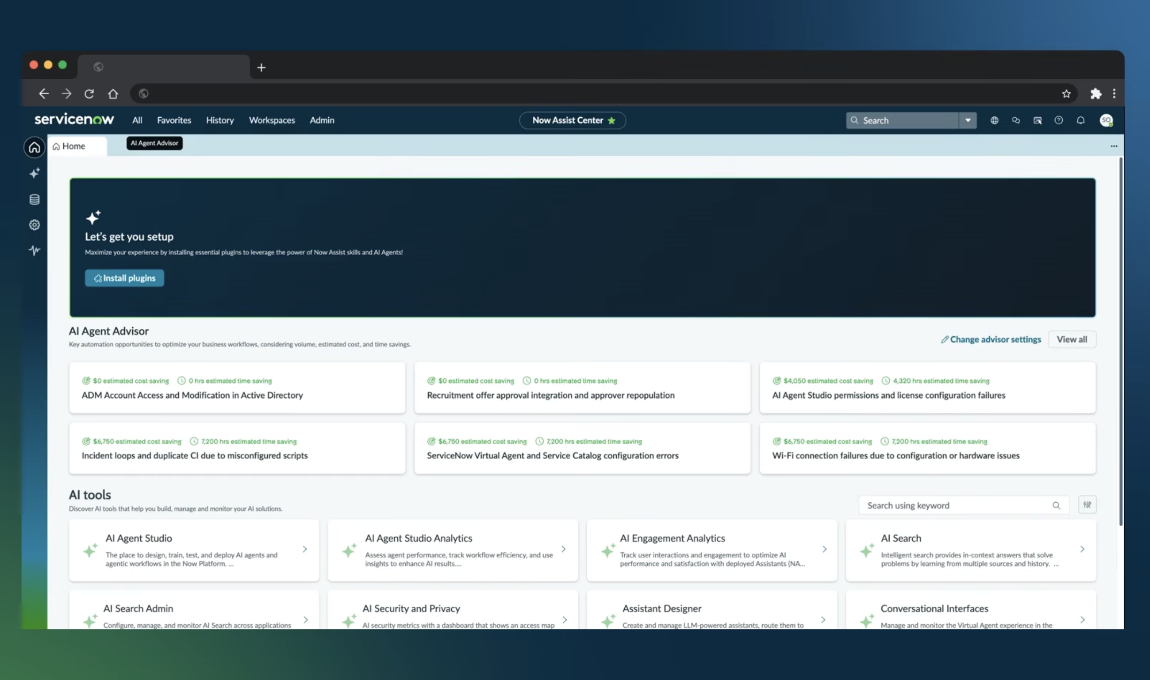The image size is (1150, 680).
Task: Open browser extensions puzzle icon
Action: tap(1095, 94)
